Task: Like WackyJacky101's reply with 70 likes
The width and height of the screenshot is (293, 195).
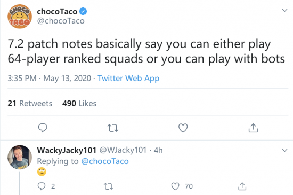Action: [x=175, y=186]
